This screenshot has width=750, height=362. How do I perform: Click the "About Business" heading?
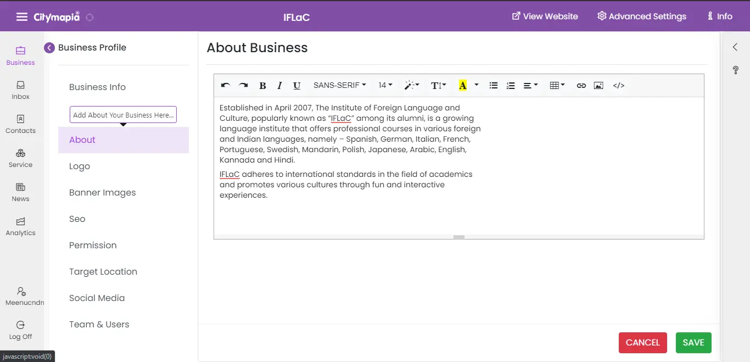tap(257, 48)
